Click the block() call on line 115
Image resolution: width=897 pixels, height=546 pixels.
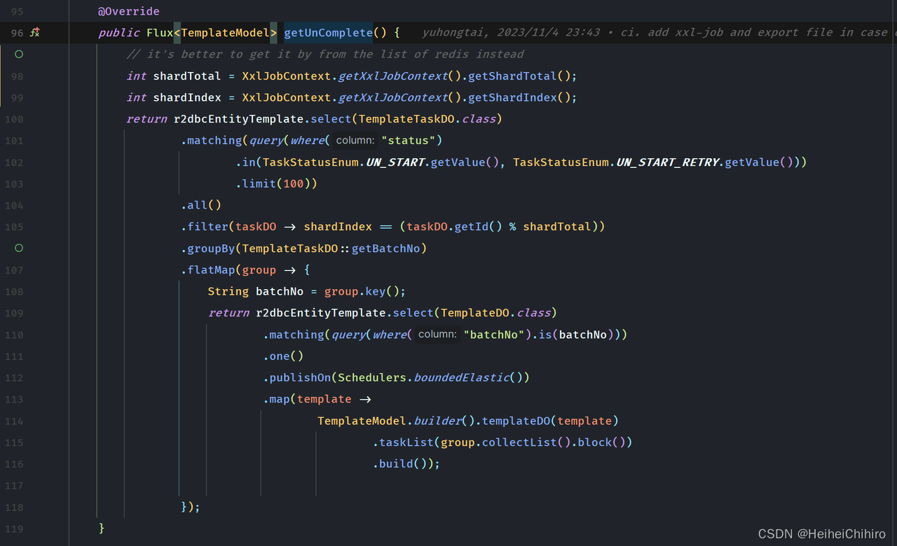coord(602,442)
